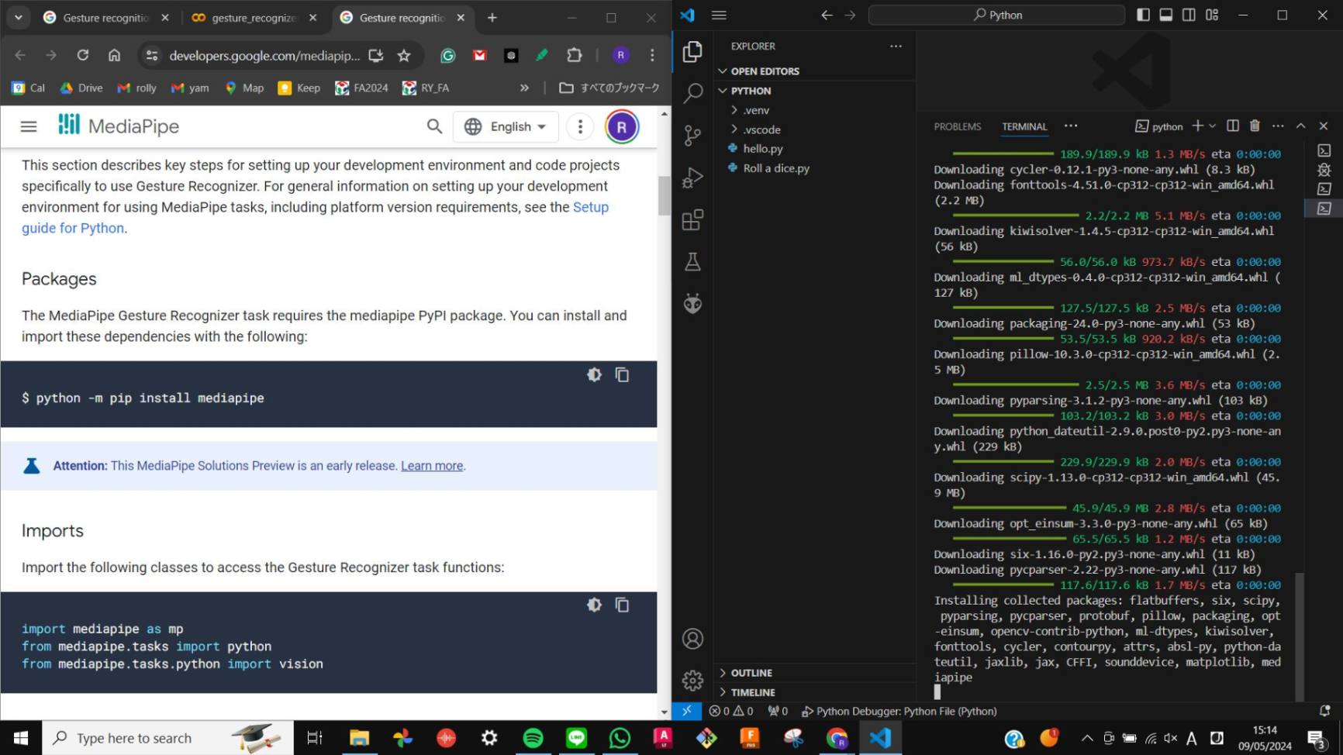
Task: Switch to first Gesture recognition tab
Action: tap(105, 18)
